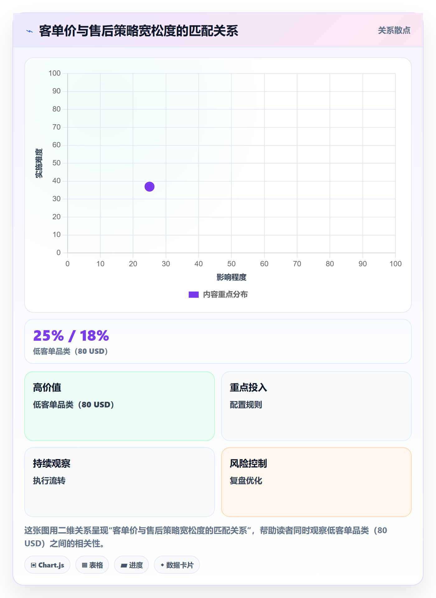The height and width of the screenshot is (598, 436).
Task: Click the 复盘优化 text in 风险控制 card
Action: click(246, 481)
